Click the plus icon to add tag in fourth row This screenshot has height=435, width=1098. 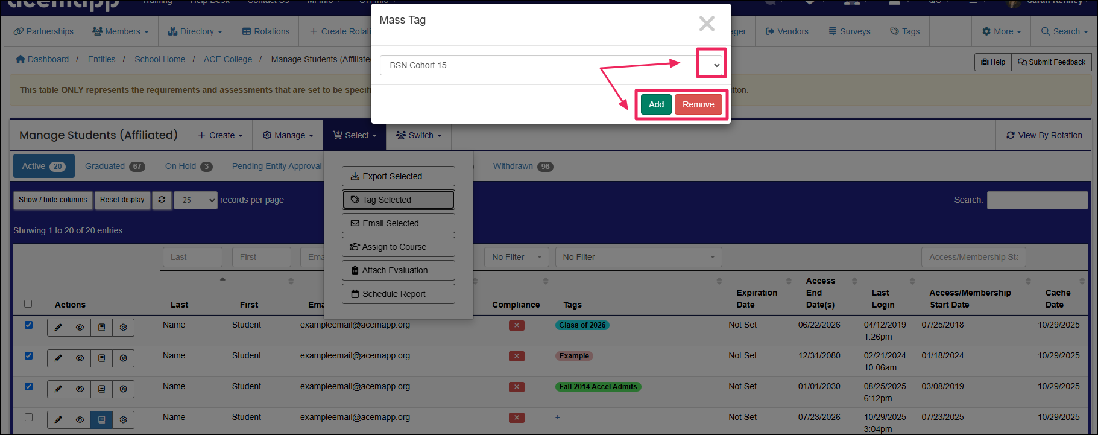pos(558,418)
